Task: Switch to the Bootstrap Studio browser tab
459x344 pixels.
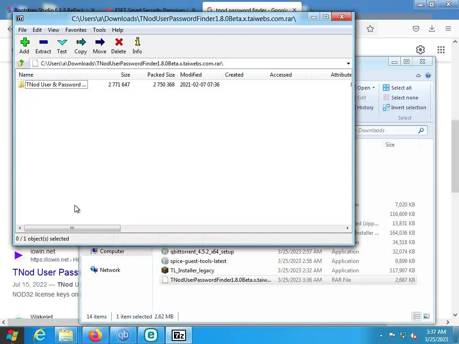Action: point(50,10)
